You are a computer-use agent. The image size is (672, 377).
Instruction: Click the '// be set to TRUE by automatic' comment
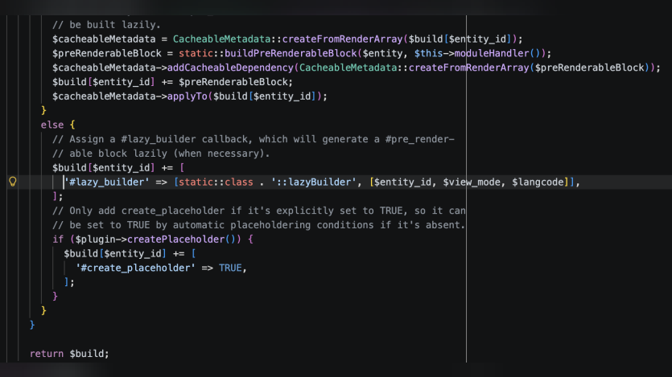pos(259,225)
